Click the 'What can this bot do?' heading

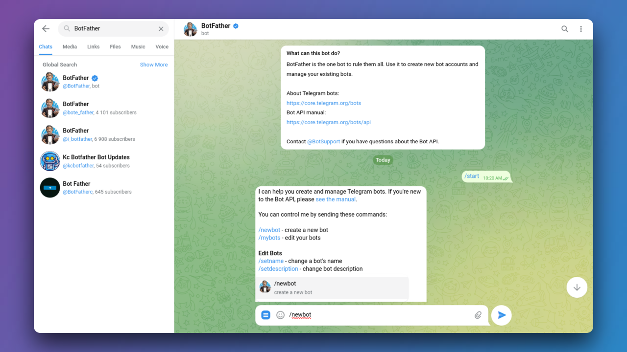[x=313, y=53]
